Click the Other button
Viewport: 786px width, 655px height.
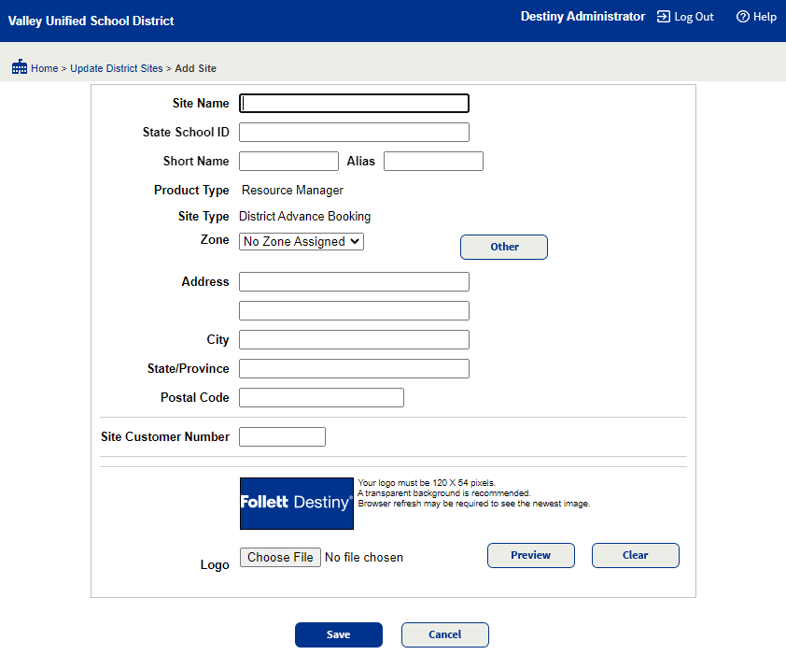504,247
